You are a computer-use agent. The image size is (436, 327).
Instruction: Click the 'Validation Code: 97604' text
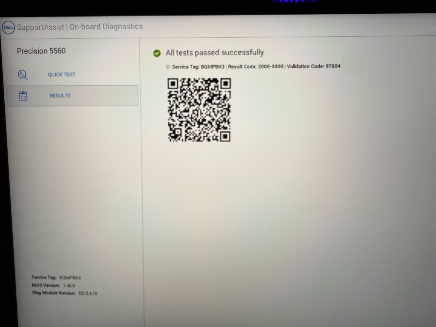point(313,66)
